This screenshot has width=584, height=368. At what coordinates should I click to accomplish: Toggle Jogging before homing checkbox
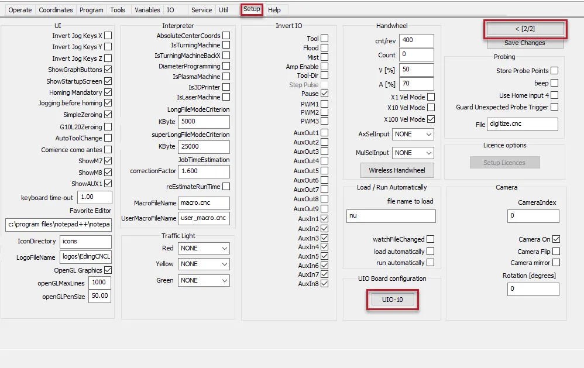(x=108, y=103)
